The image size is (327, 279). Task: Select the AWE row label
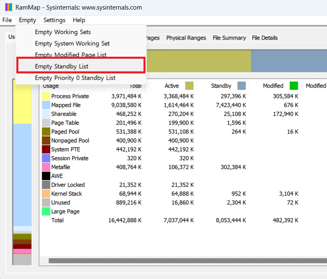[57, 176]
